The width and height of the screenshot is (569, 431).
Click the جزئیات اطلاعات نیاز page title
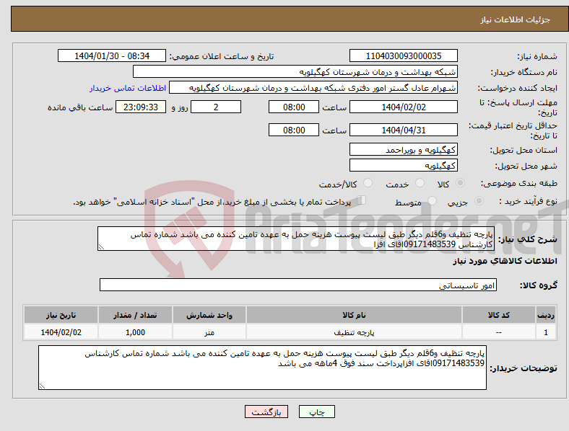tap(516, 19)
